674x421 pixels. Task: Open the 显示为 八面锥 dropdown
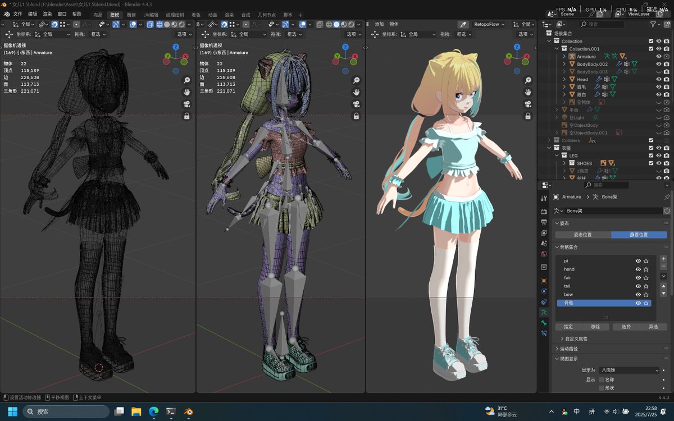coord(629,370)
